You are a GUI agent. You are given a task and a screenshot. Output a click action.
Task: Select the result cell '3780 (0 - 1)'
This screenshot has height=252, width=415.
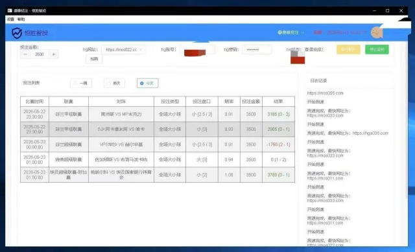tap(278, 175)
